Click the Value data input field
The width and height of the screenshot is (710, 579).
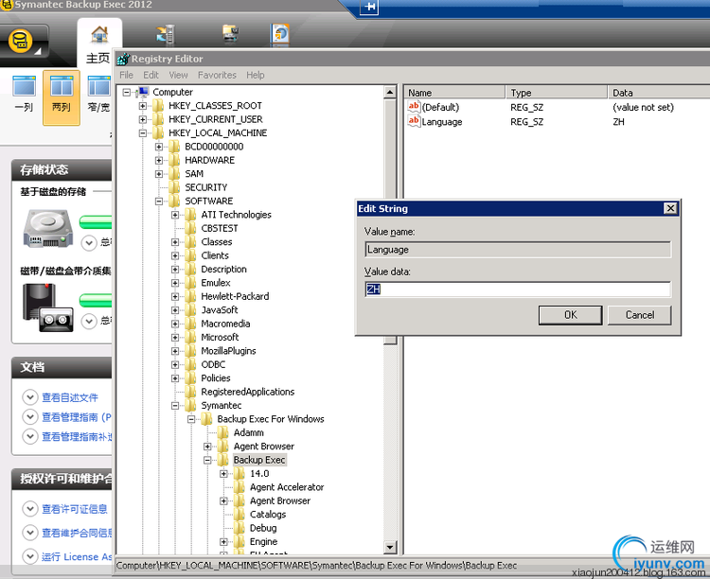[x=518, y=289]
